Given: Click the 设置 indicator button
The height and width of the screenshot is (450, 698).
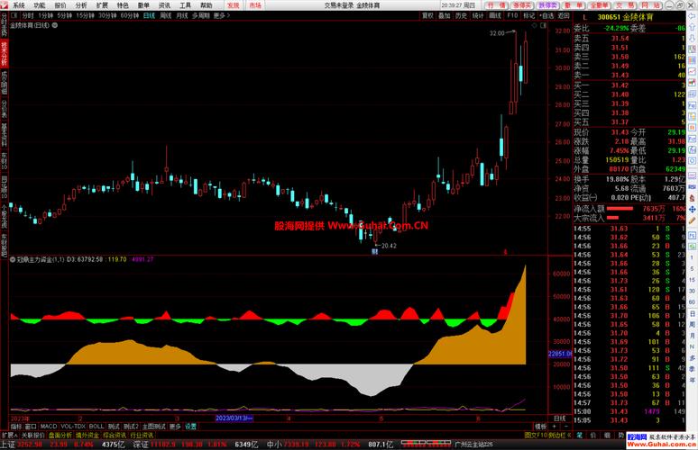Looking at the screenshot, I should click(190, 426).
